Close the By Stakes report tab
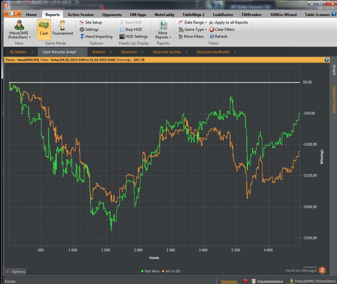Viewport: 337px width, 284px height. 32,52
